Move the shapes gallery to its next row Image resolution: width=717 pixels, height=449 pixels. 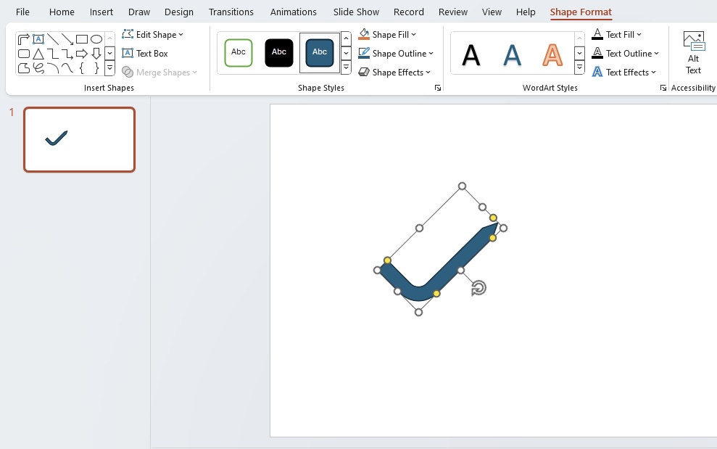109,53
